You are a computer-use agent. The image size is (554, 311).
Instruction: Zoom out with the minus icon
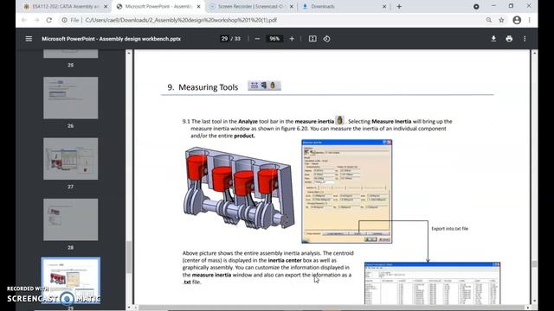(x=257, y=39)
